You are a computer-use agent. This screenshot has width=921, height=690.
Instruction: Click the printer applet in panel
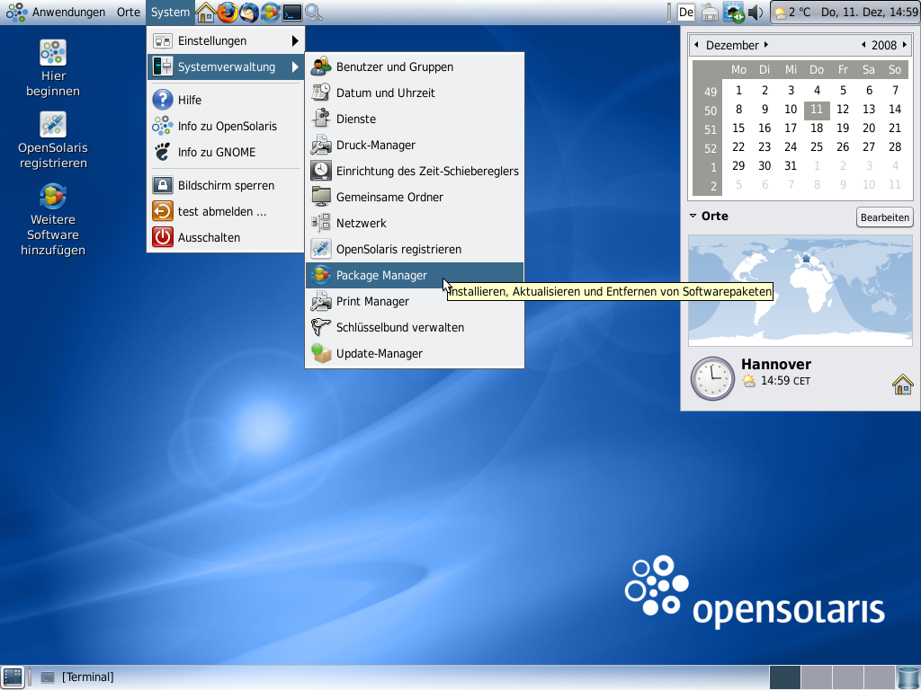click(710, 13)
